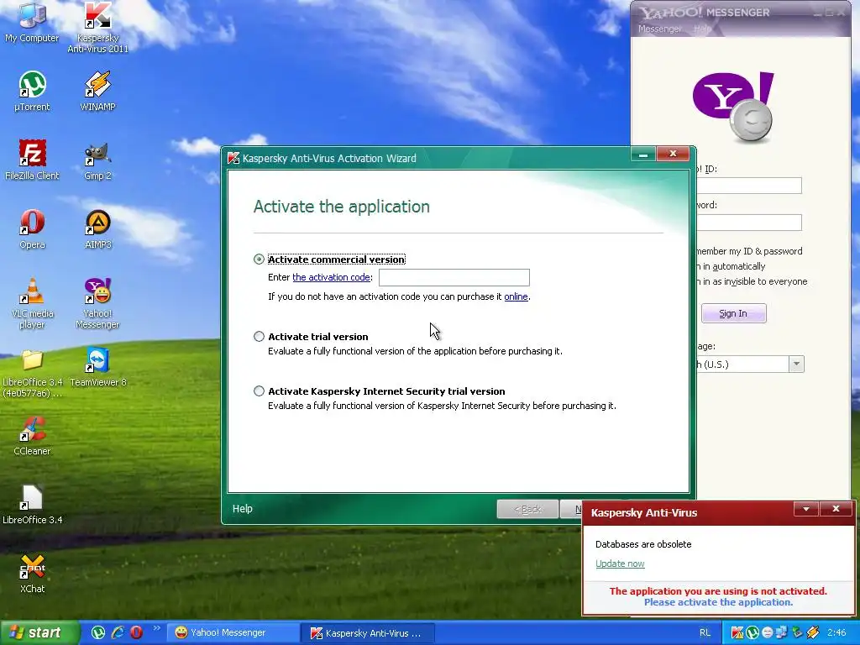The height and width of the screenshot is (645, 860).
Task: Select the FileZilla Client desktop icon
Action: coord(32,160)
